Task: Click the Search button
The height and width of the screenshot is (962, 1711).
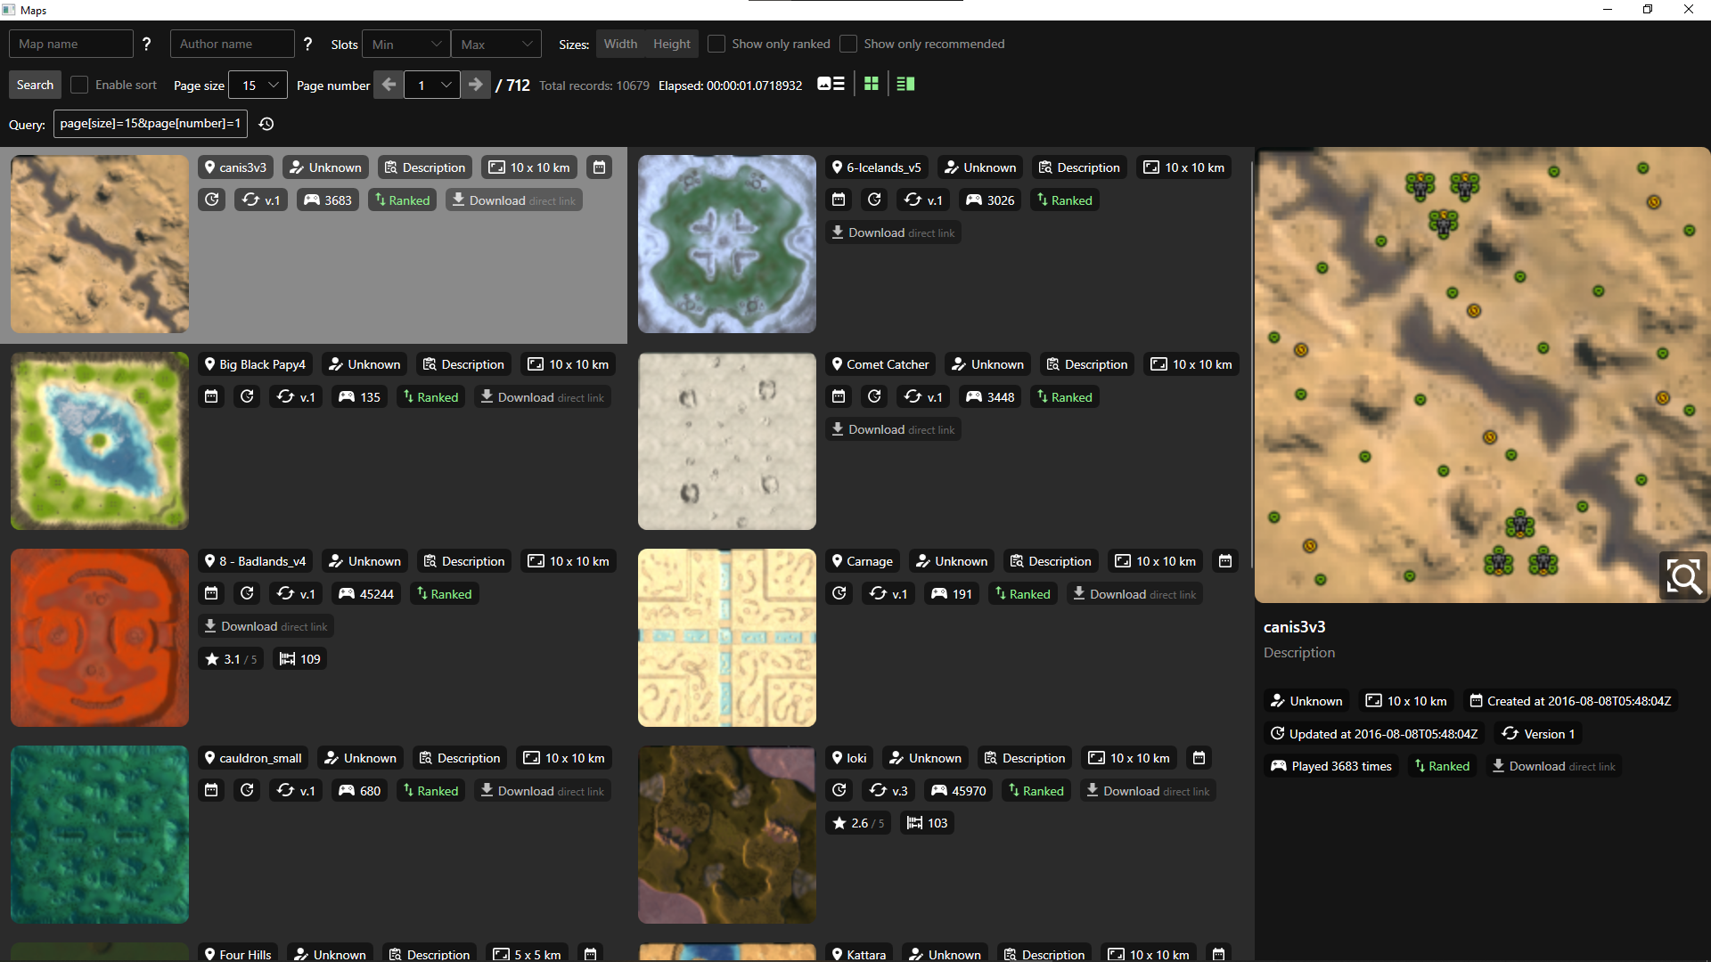Action: coord(35,85)
